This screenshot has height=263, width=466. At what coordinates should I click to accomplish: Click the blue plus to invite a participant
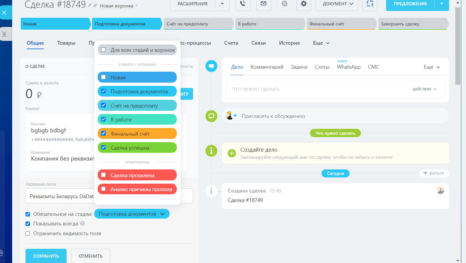[x=235, y=116]
